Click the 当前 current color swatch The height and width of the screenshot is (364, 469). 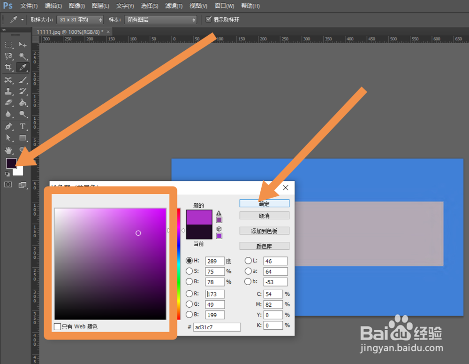[199, 232]
